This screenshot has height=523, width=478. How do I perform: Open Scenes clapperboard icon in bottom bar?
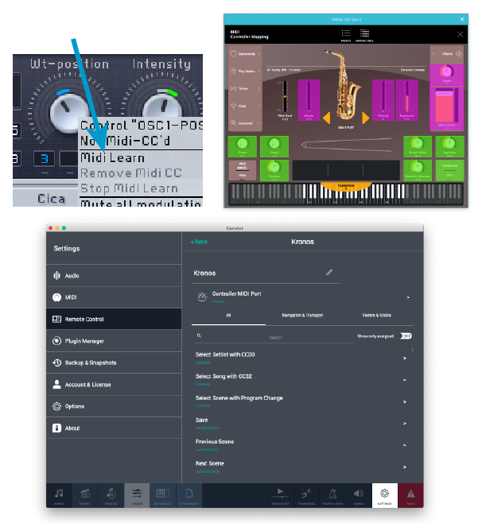point(84,495)
